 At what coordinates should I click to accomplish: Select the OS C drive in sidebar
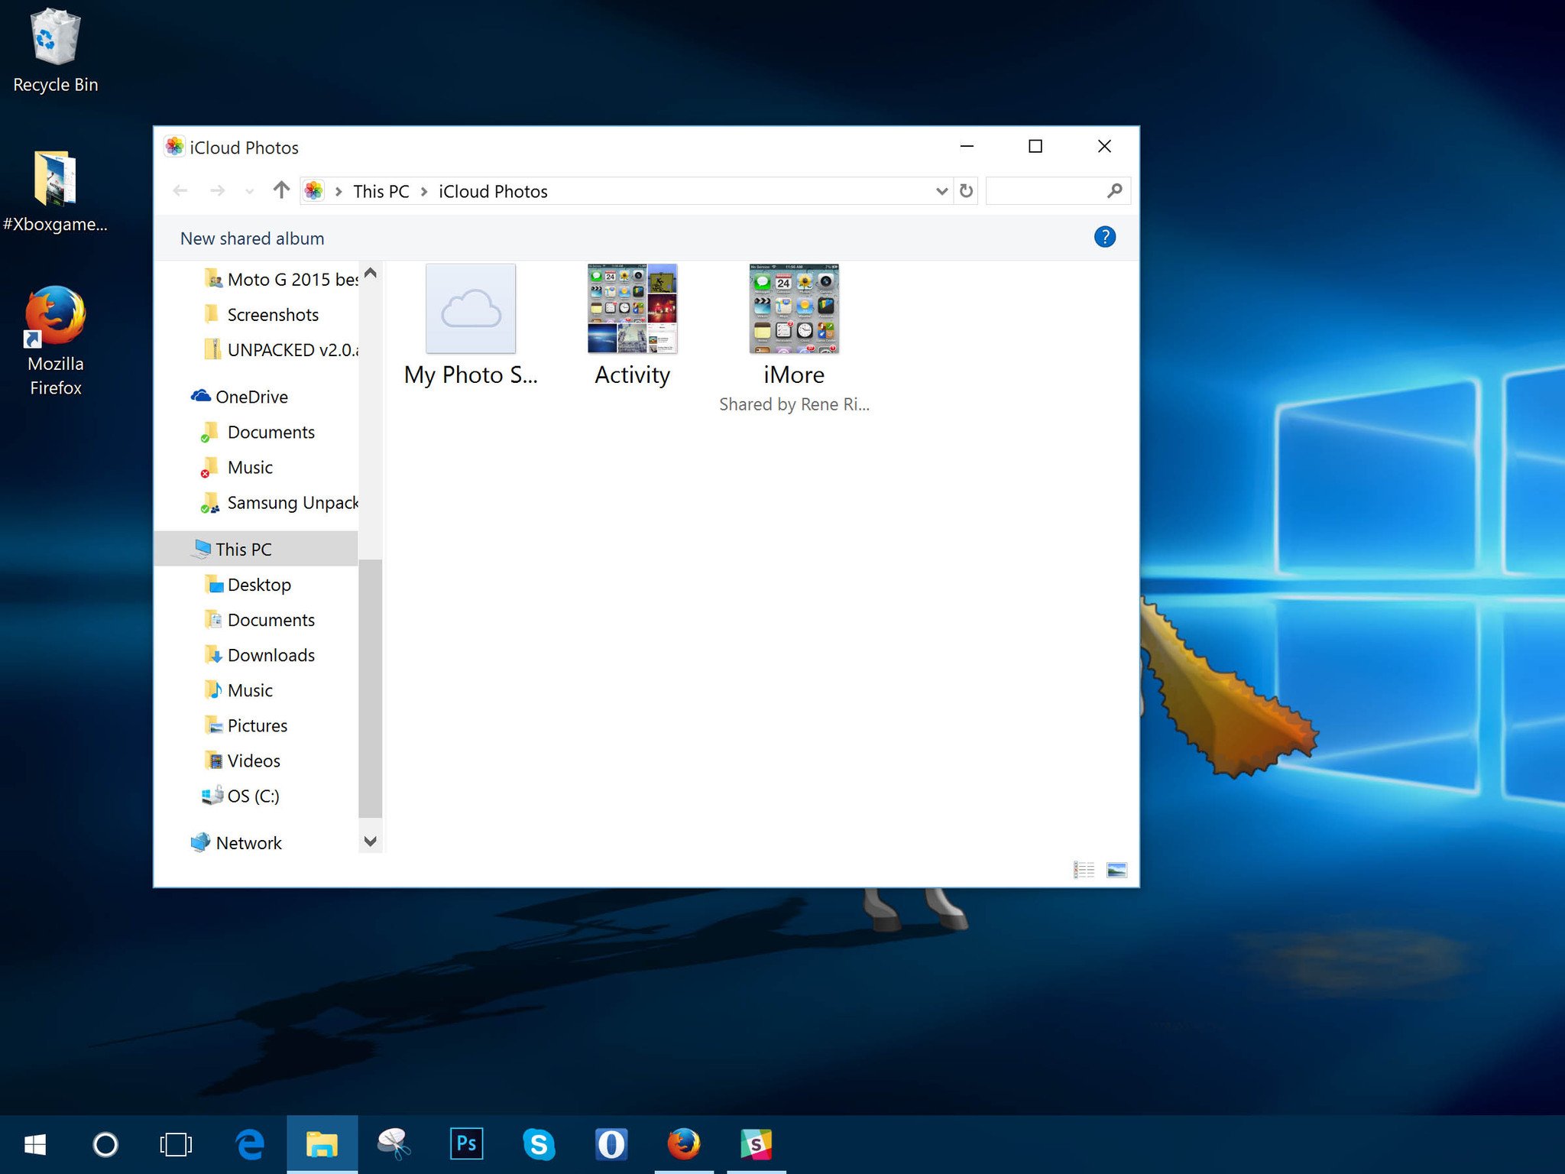coord(251,796)
